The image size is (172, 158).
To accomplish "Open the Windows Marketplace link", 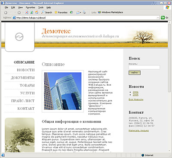I will [111, 12].
